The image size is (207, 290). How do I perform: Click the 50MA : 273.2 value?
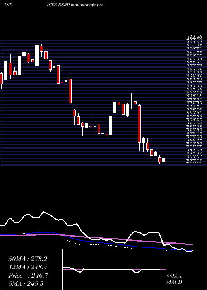28,259
